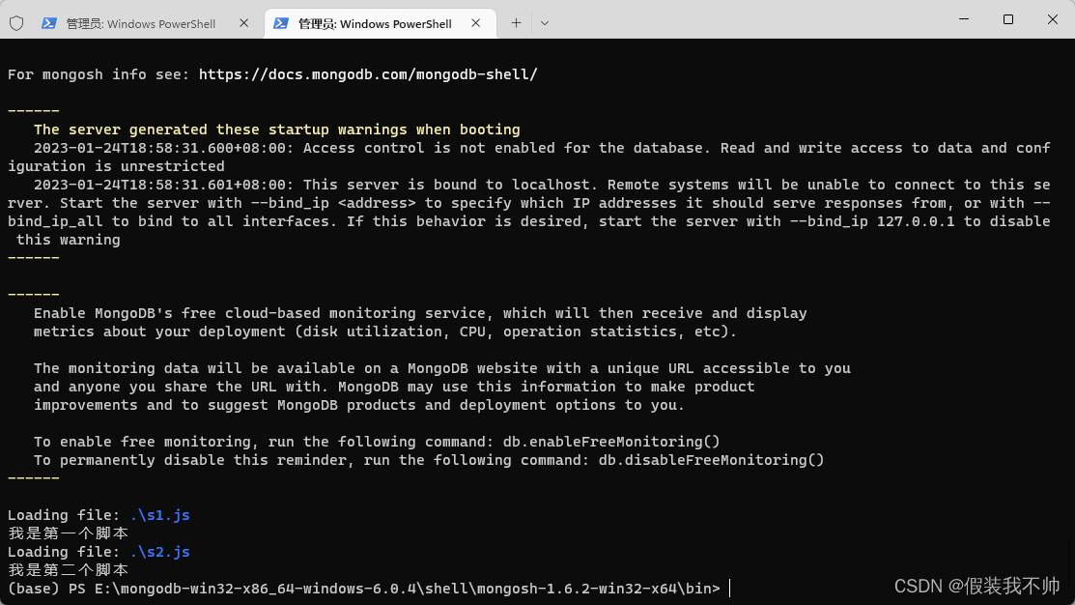Click the PowerShell icon on the inactive first tab

[48, 23]
